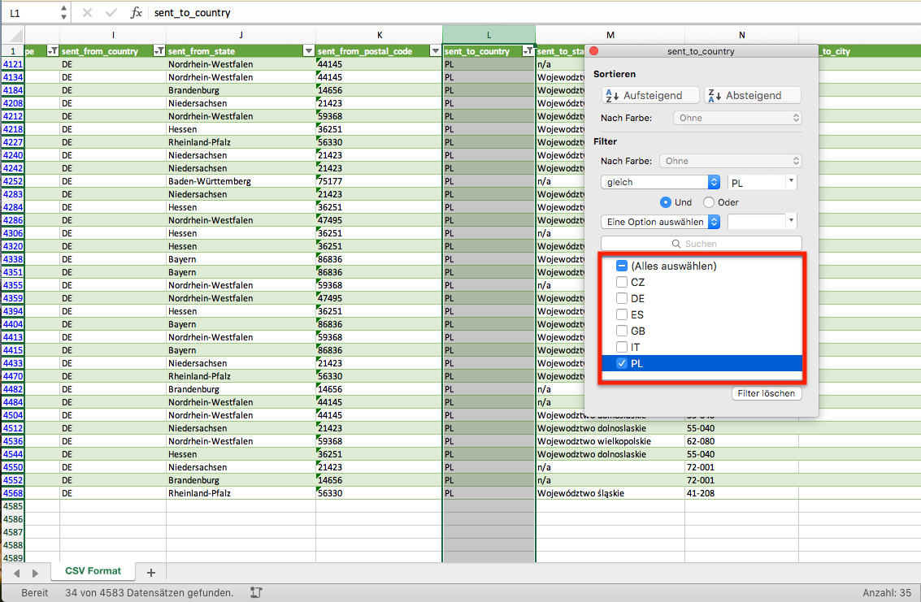This screenshot has height=602, width=921.
Task: Open filter arrow on sent_from_postal_code header
Action: (x=435, y=51)
